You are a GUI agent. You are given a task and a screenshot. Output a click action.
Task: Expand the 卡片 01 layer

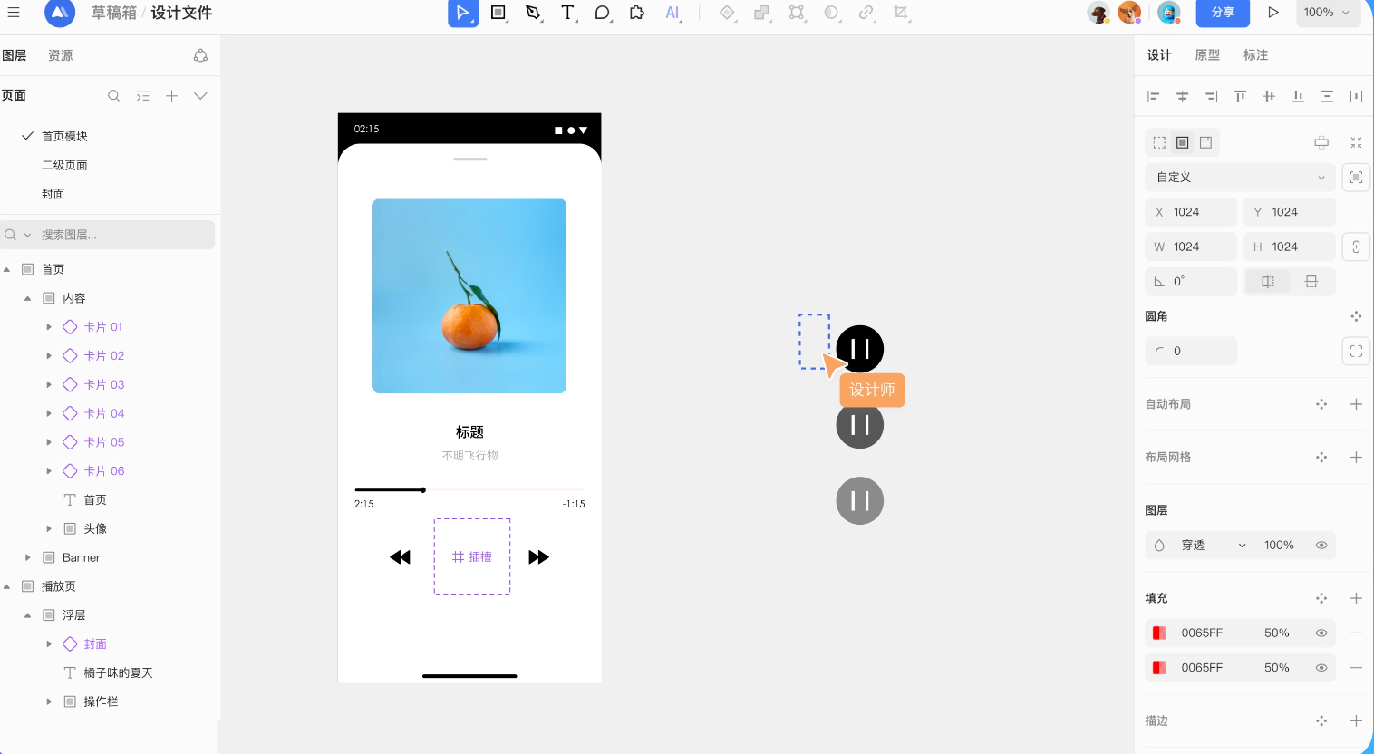[49, 327]
